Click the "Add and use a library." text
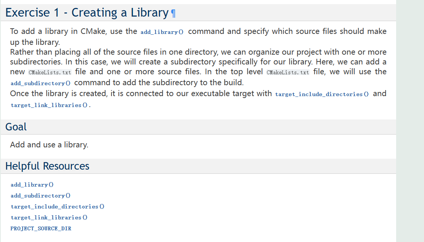Image resolution: width=424 pixels, height=242 pixels. pos(49,145)
